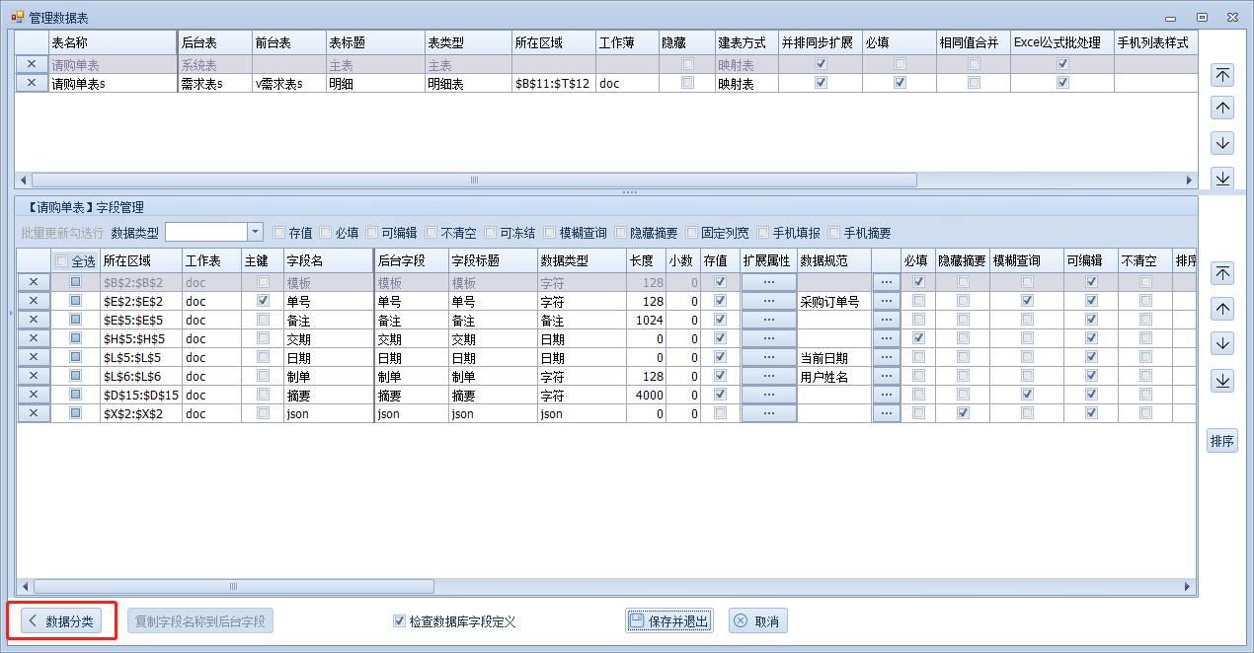Screen dimensions: 1254x653
Task: Click the 表名称 column header
Action: tap(111, 43)
